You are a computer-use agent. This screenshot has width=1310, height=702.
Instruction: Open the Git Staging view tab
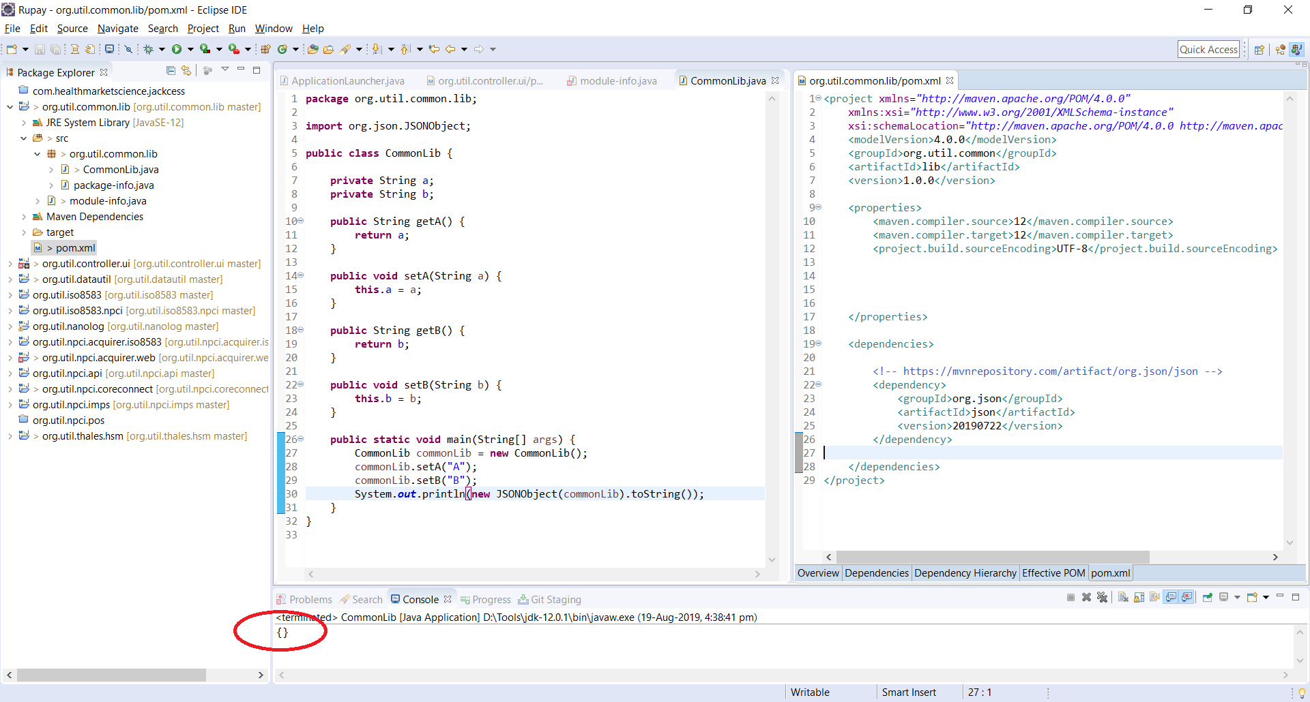(549, 600)
